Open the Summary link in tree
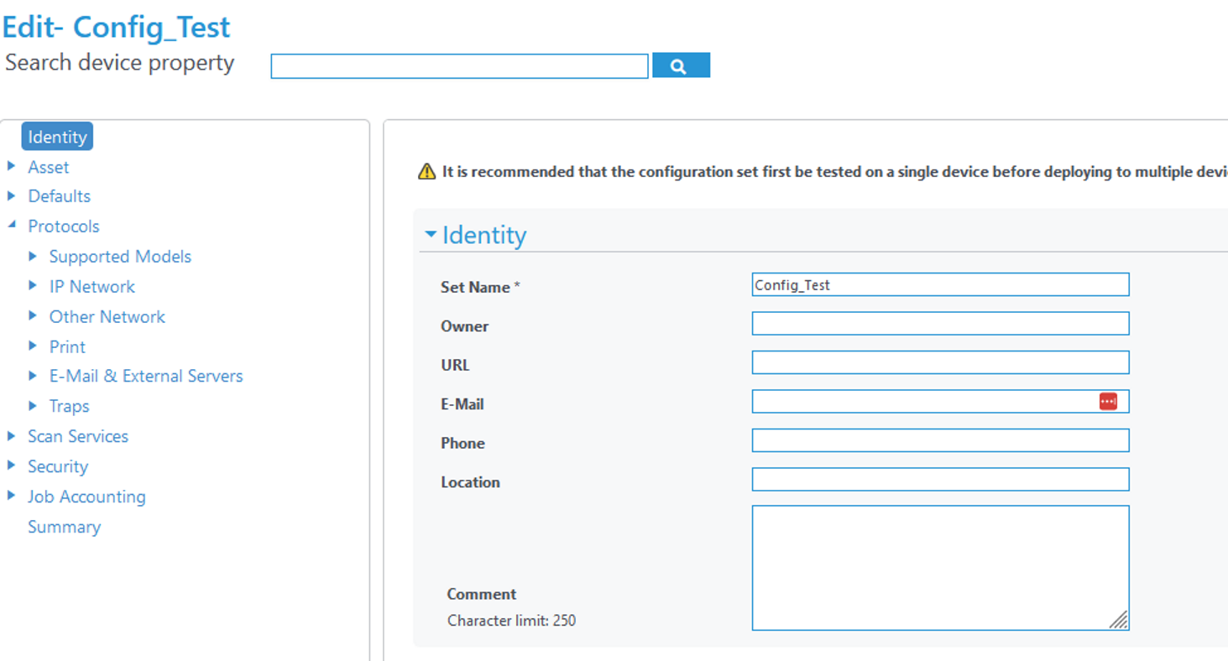 64,528
